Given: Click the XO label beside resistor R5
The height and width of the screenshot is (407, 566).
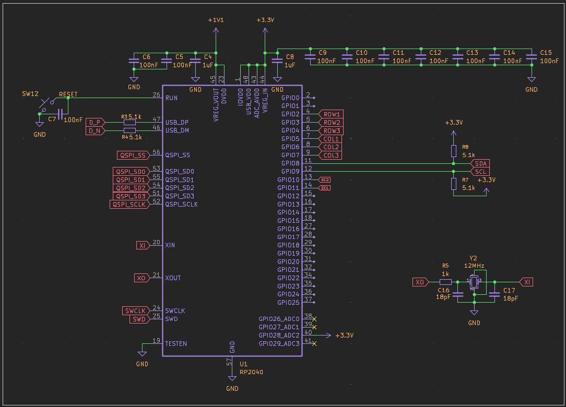Looking at the screenshot, I should click(x=420, y=282).
